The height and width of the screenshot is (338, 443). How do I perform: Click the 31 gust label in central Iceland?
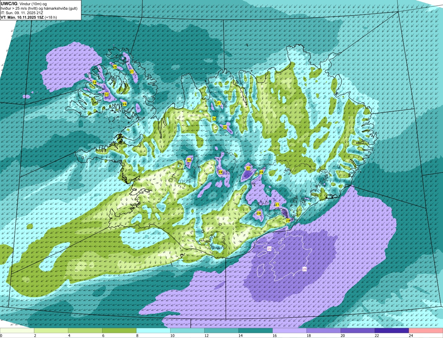(x=248, y=168)
